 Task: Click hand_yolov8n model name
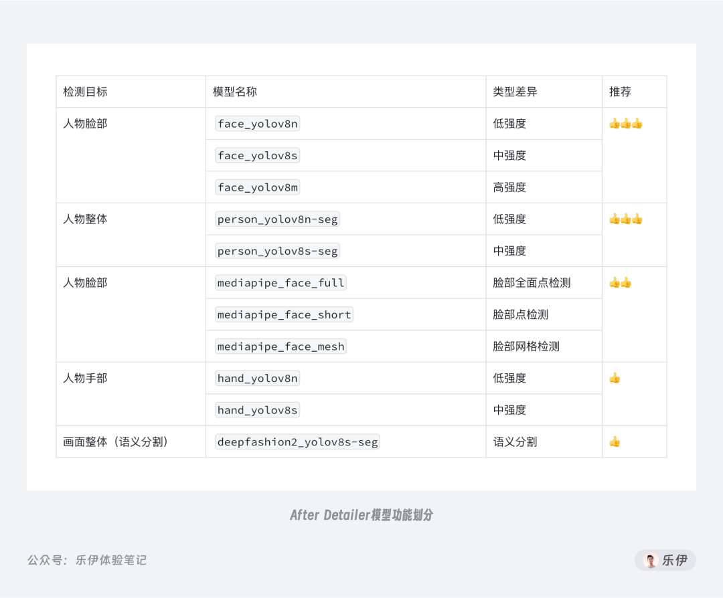[x=257, y=378]
